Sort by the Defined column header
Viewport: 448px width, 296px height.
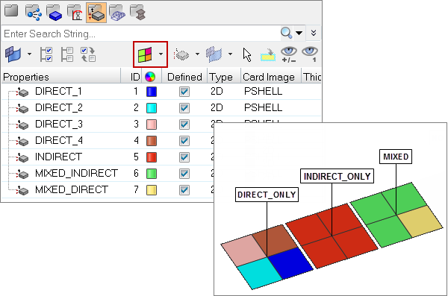pos(184,77)
